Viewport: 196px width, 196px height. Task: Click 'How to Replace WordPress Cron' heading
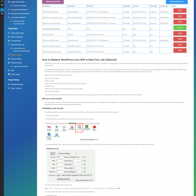coord(79,60)
